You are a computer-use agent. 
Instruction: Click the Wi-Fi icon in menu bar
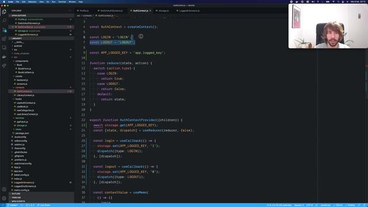point(333,2)
